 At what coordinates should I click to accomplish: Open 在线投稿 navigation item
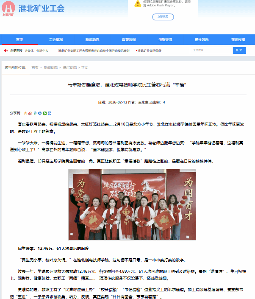point(238,39)
